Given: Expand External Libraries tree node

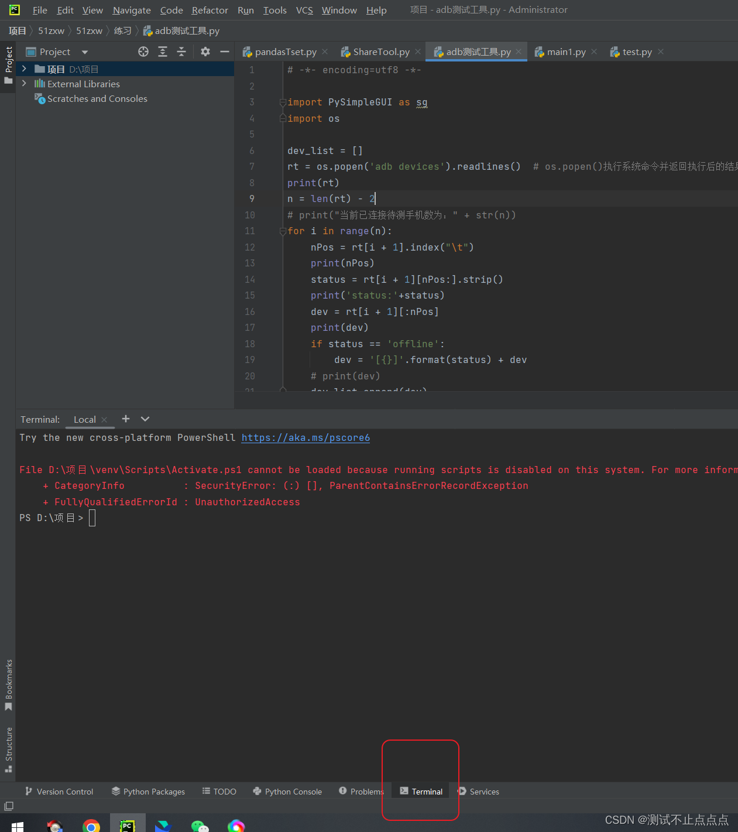Looking at the screenshot, I should click(24, 84).
